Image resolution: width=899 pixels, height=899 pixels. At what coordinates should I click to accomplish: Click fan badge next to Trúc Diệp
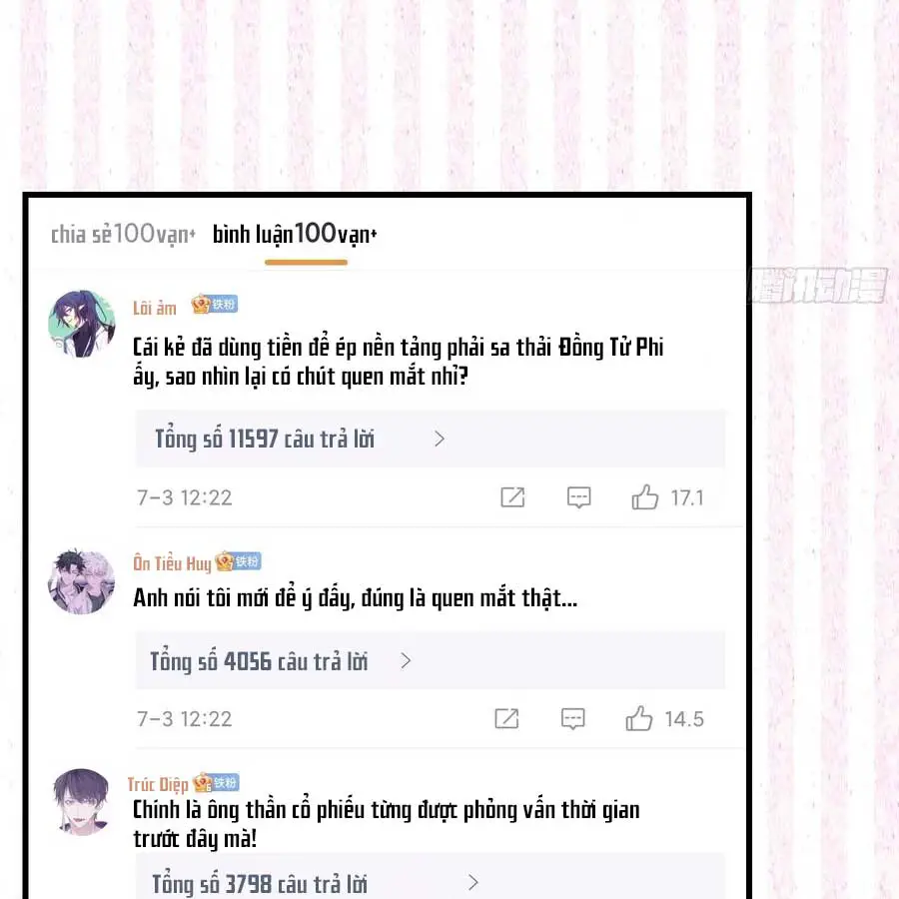point(216,782)
